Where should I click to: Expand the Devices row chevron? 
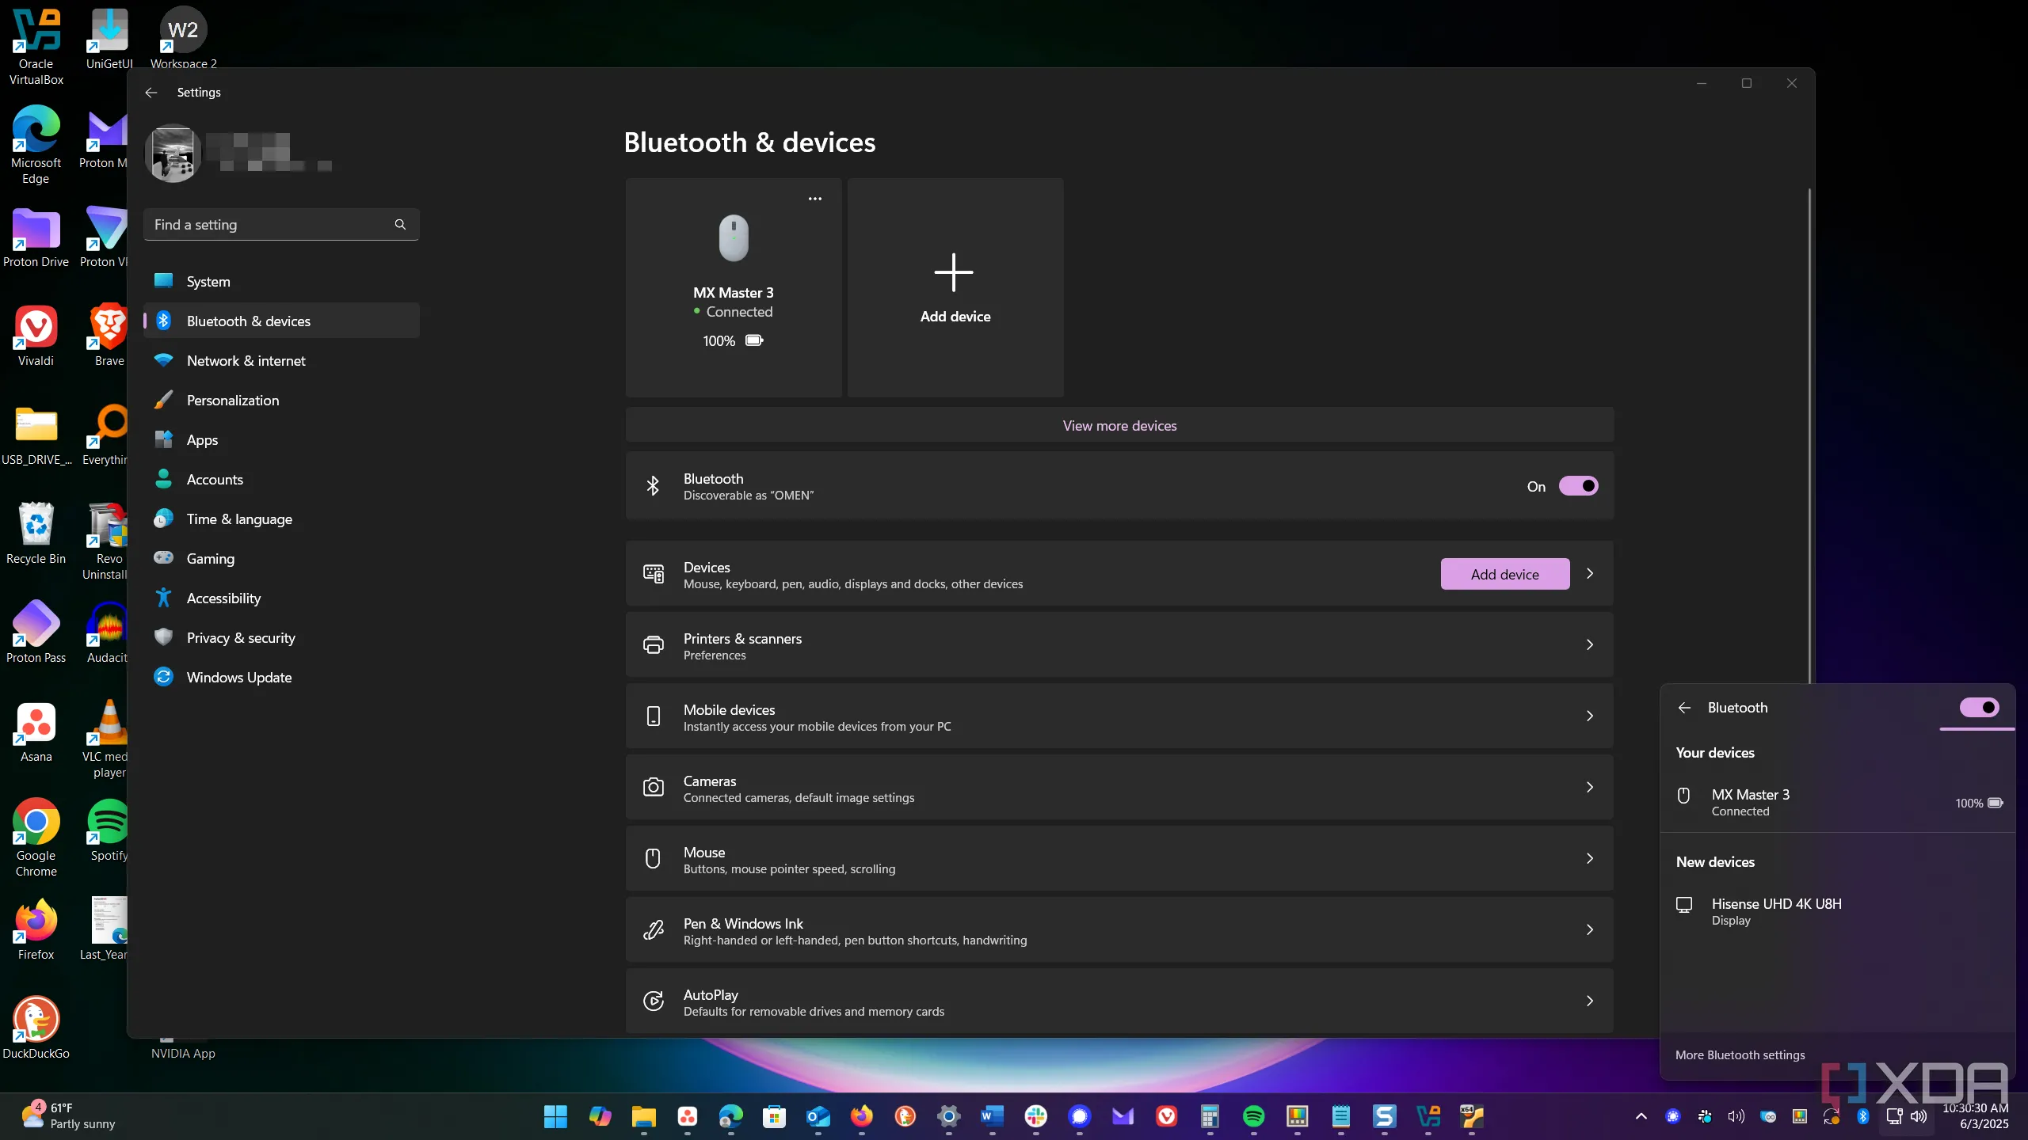point(1589,574)
